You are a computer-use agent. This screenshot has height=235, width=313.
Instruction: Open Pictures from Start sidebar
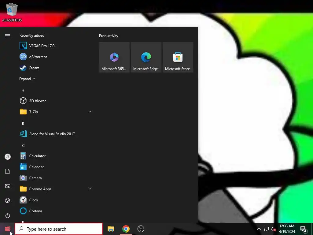pyautogui.click(x=8, y=186)
